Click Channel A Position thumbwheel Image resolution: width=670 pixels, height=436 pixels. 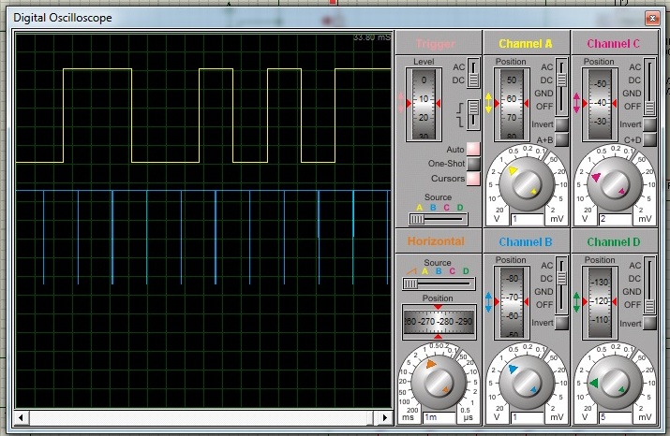512,104
